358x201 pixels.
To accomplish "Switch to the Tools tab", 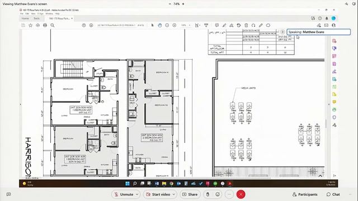I will coord(36,18).
